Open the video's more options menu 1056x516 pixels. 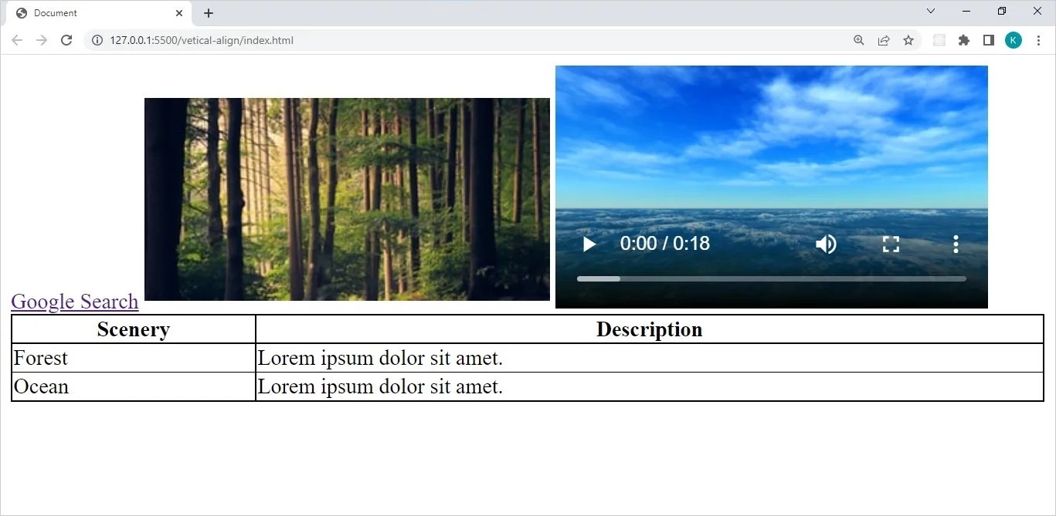(x=956, y=244)
